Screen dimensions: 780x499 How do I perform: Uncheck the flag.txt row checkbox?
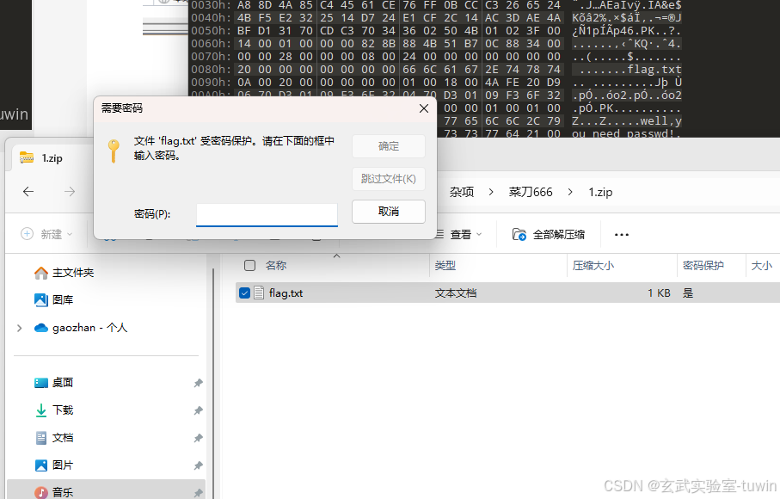(x=244, y=293)
